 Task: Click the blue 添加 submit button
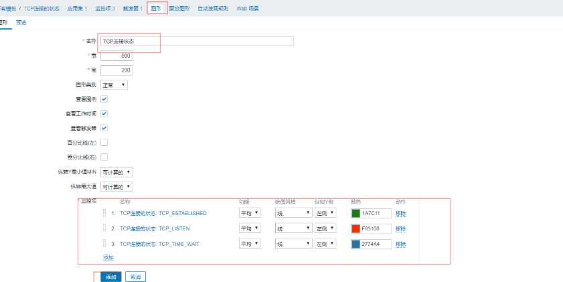(110, 277)
